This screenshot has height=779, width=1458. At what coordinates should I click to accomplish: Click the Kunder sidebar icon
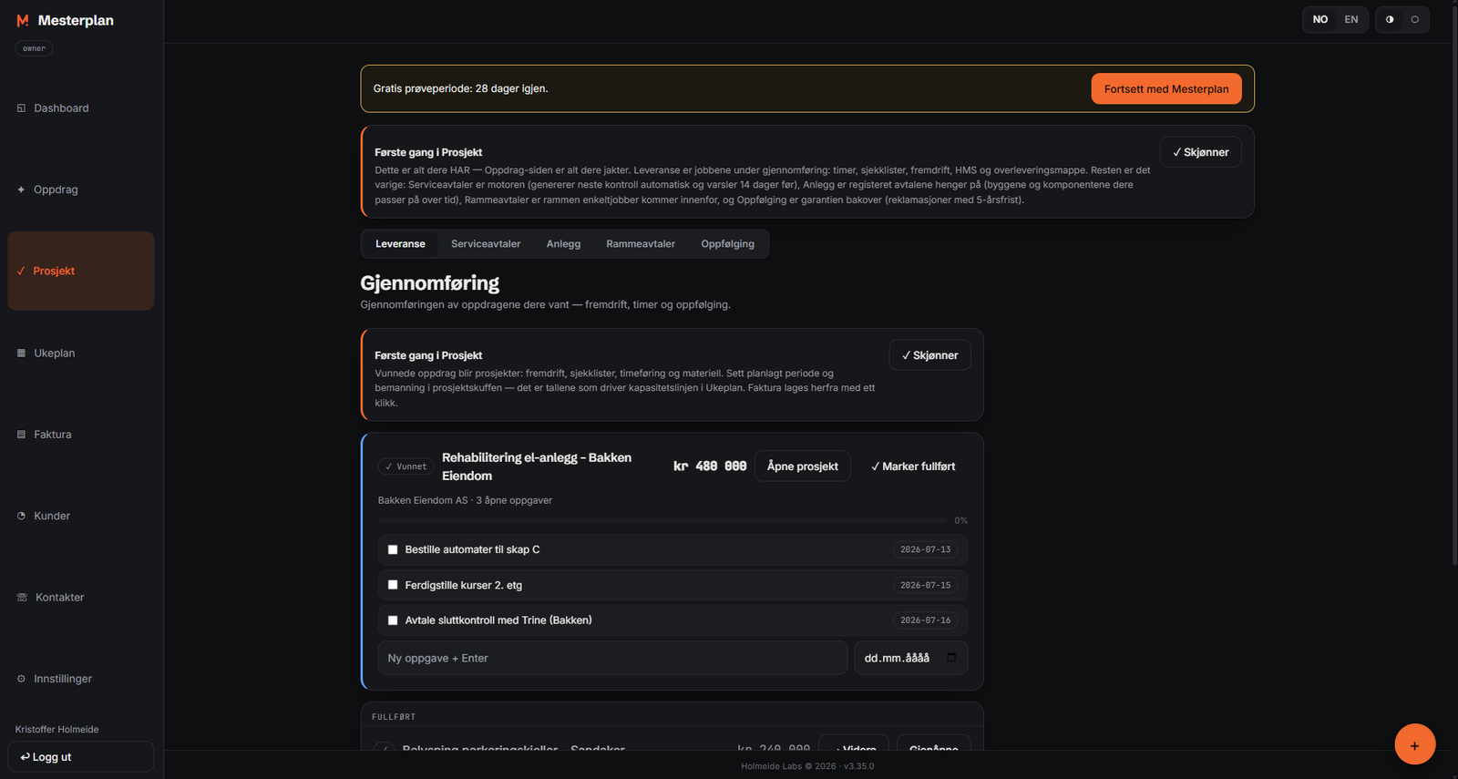(21, 516)
